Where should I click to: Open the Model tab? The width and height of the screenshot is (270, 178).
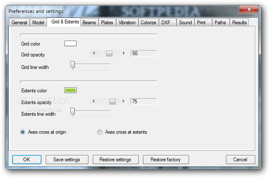(38, 23)
